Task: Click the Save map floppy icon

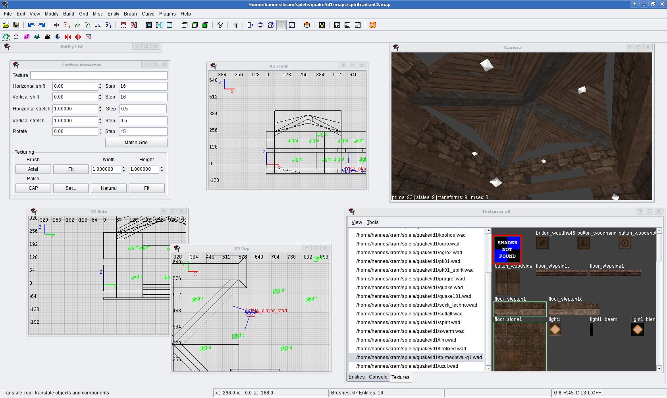Action: click(x=16, y=25)
